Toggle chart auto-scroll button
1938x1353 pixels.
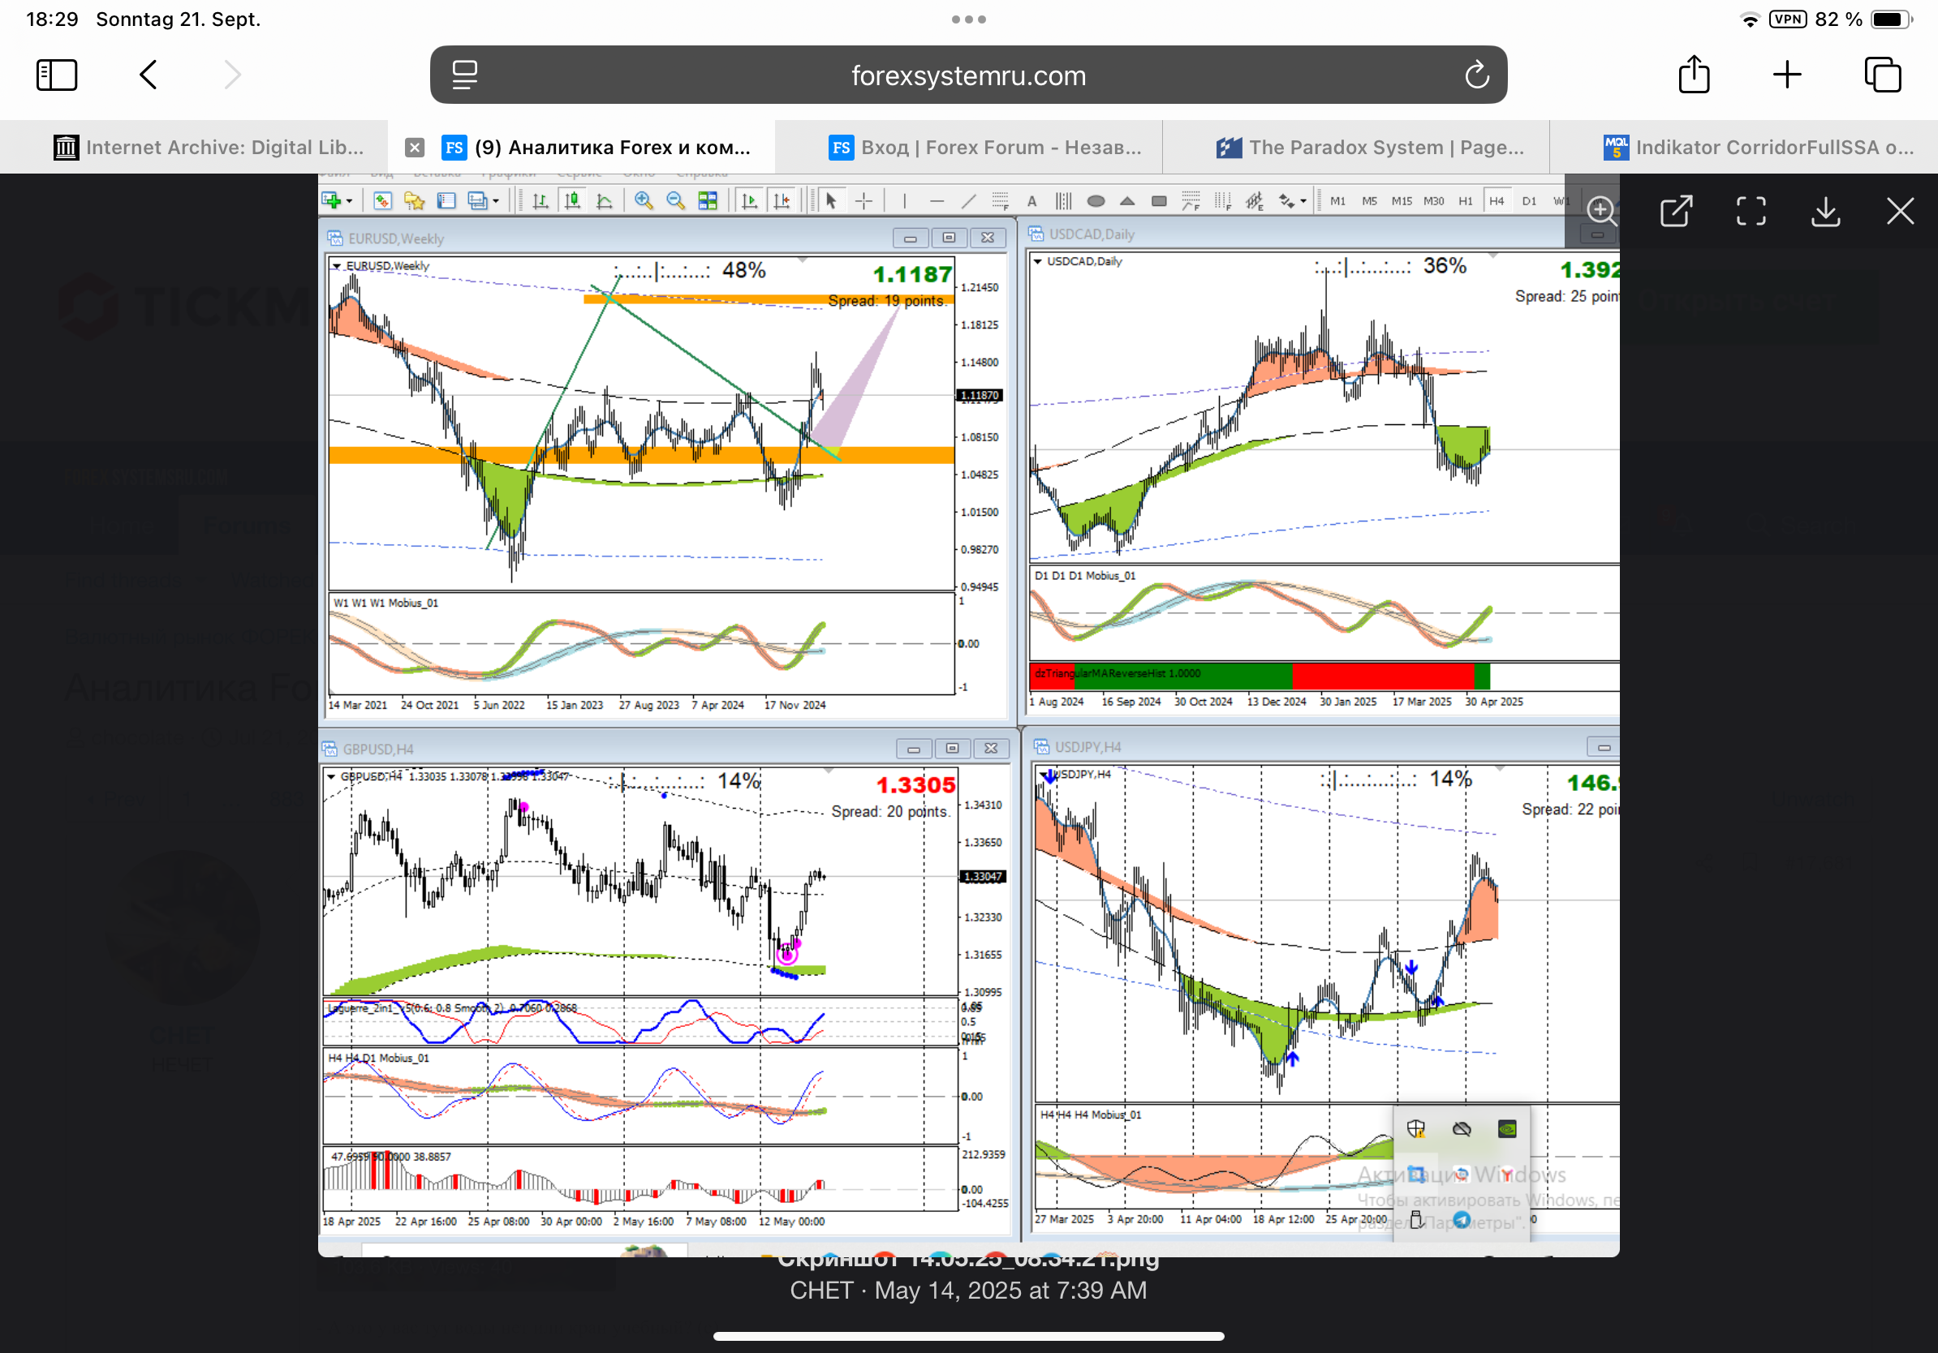[749, 200]
